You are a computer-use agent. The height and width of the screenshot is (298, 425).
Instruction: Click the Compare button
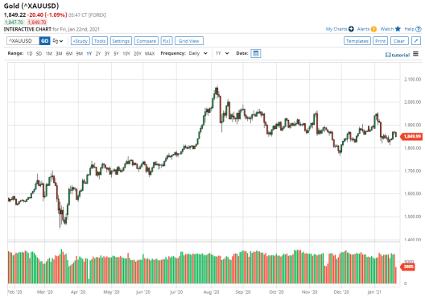(x=146, y=41)
